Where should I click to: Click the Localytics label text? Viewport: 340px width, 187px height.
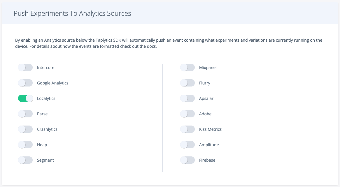(x=46, y=98)
